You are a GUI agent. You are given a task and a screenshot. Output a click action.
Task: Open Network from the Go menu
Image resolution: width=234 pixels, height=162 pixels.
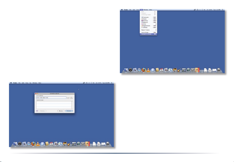tap(145, 22)
